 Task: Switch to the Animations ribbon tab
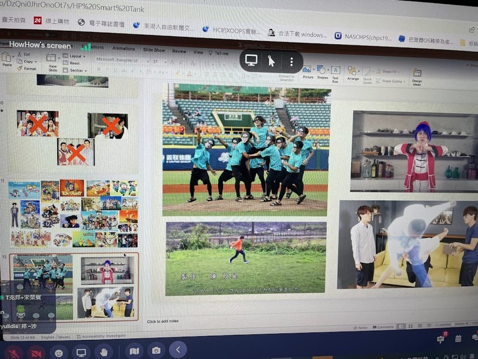[123, 49]
